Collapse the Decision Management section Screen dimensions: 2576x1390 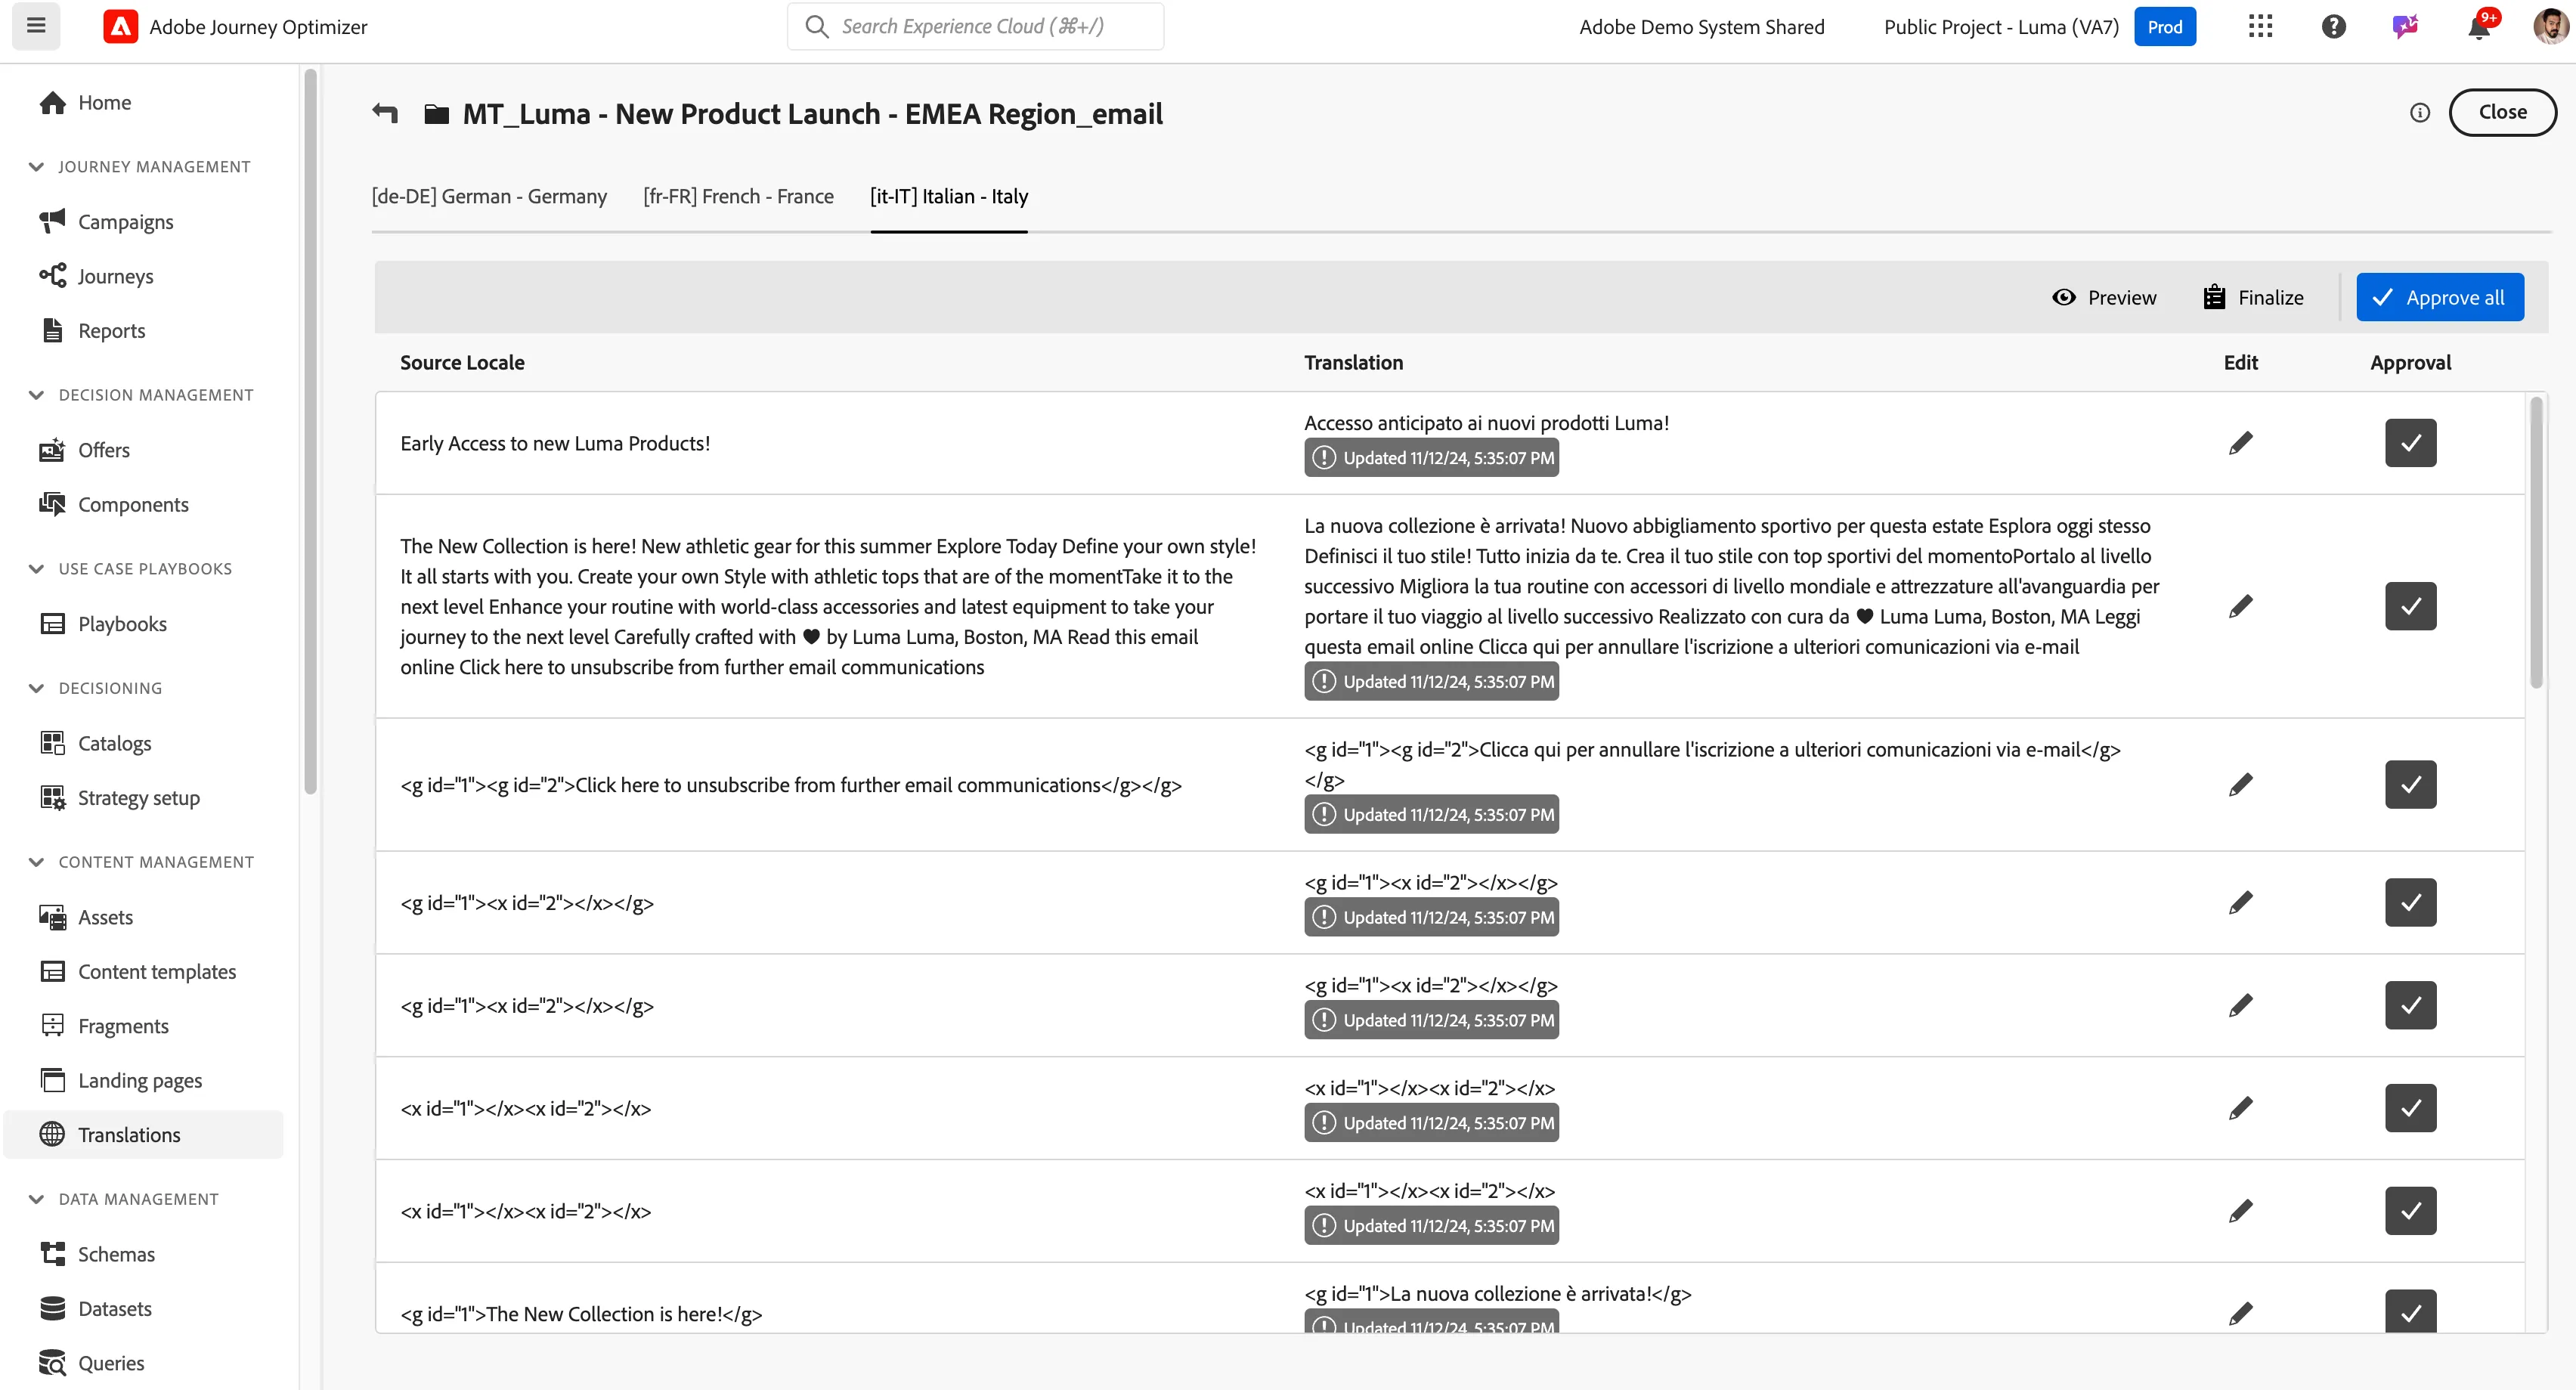pos(37,395)
